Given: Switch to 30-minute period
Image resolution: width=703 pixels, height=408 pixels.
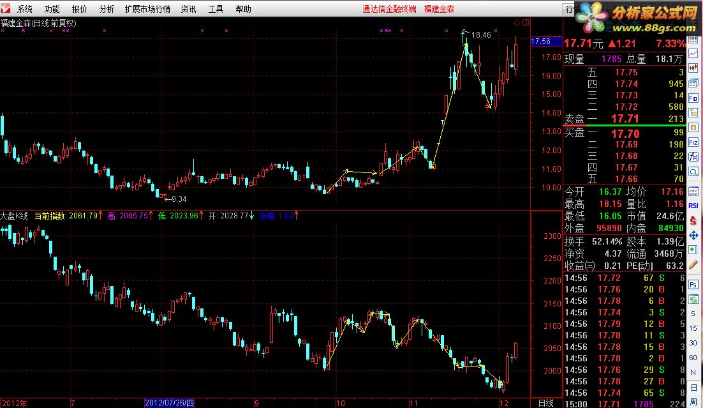Looking at the screenshot, I should [x=693, y=343].
